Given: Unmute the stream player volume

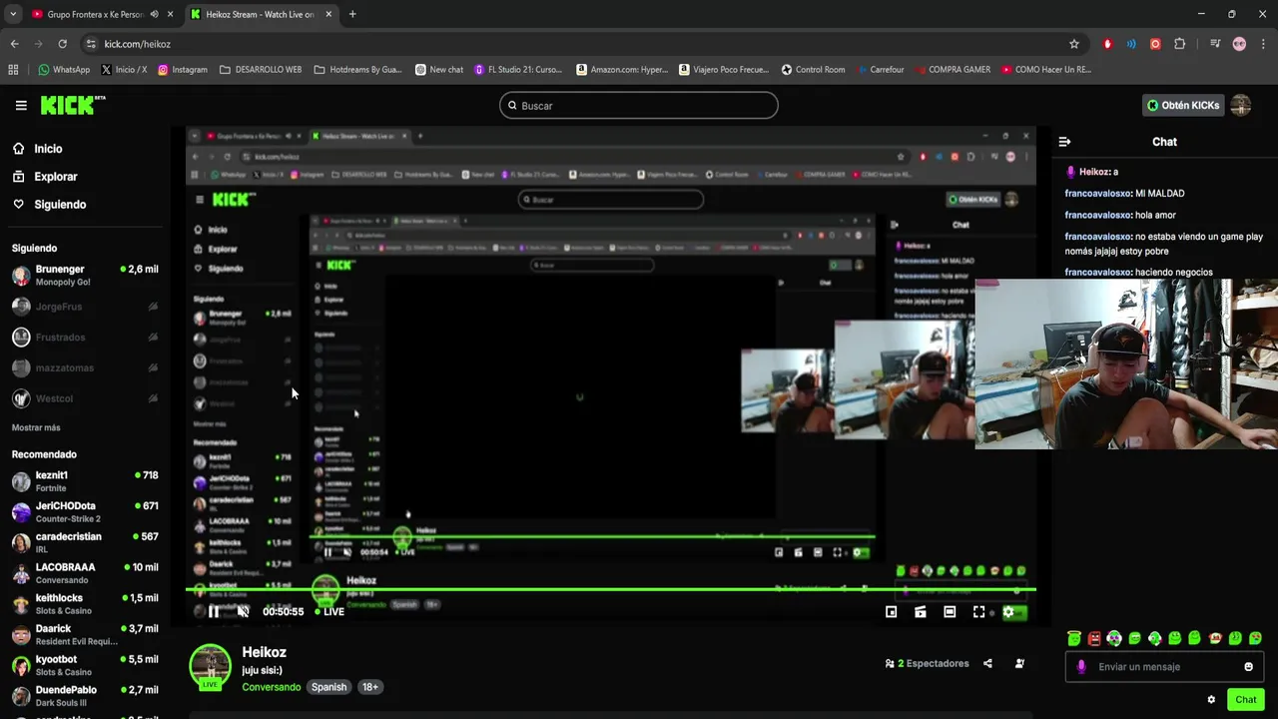Looking at the screenshot, I should (x=243, y=612).
